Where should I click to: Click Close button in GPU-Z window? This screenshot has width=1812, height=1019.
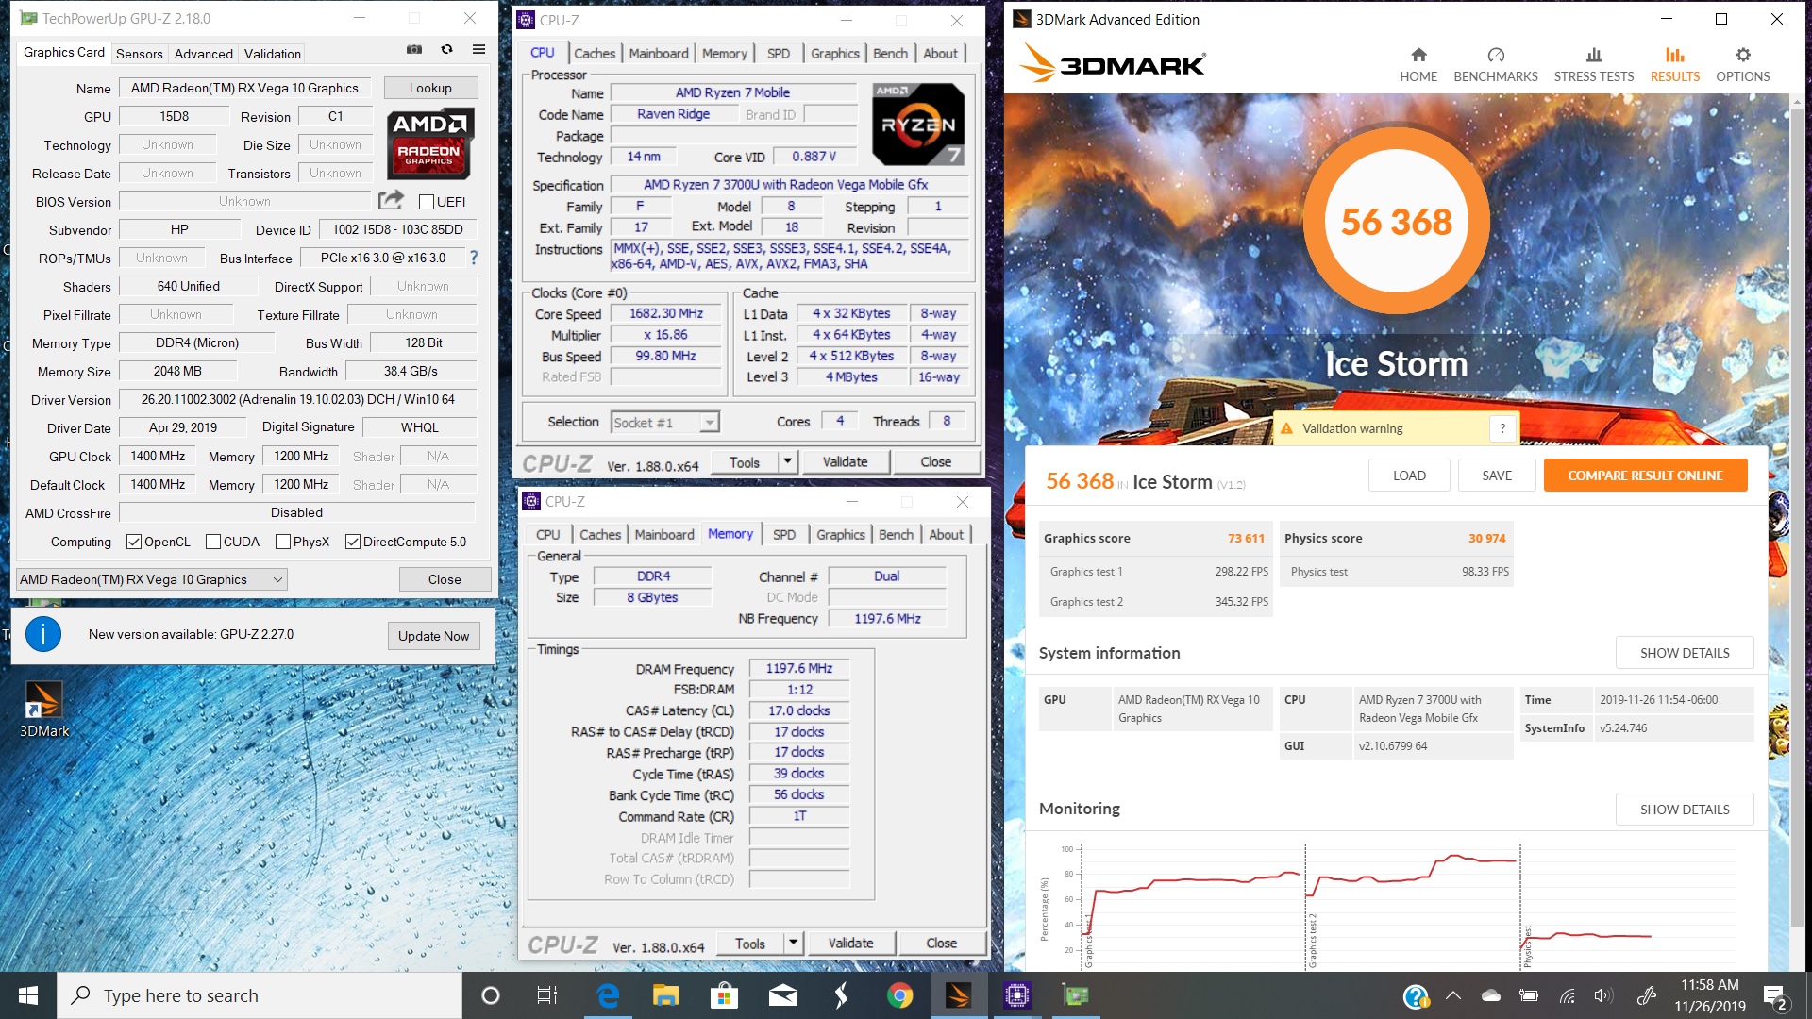(x=445, y=579)
